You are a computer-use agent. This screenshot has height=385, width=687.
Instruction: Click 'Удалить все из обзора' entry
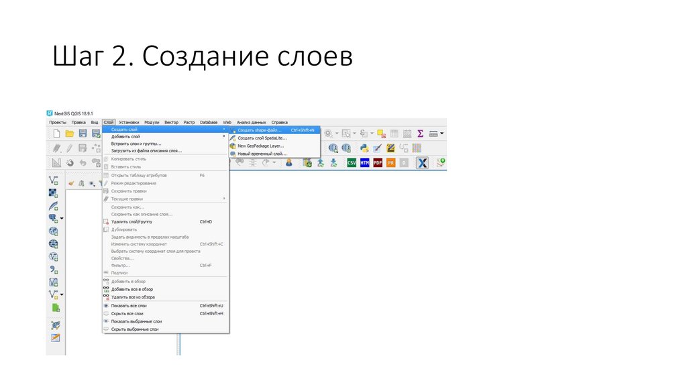pyautogui.click(x=166, y=297)
